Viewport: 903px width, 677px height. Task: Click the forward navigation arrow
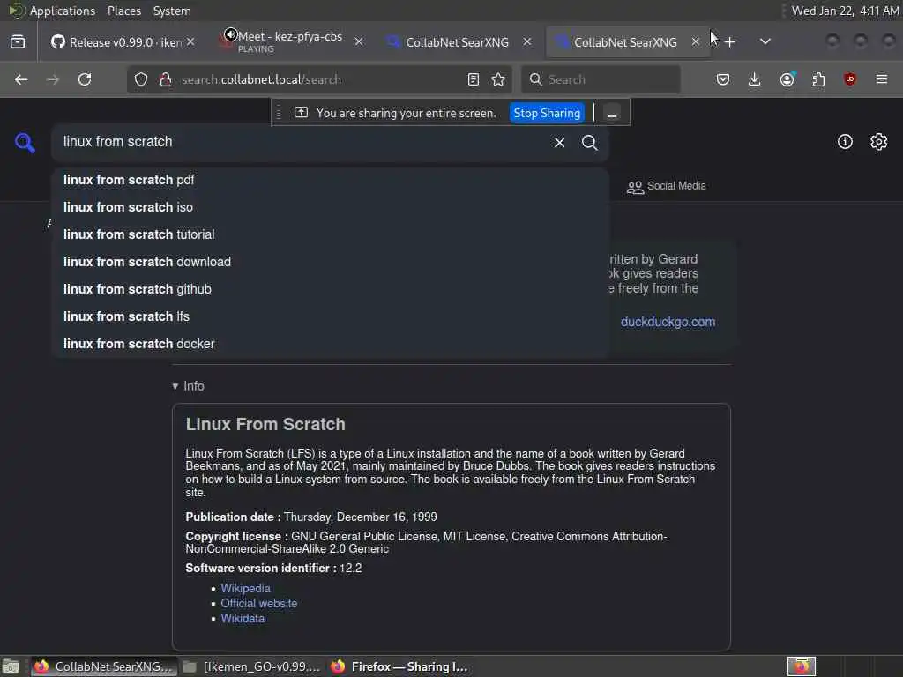(x=52, y=79)
